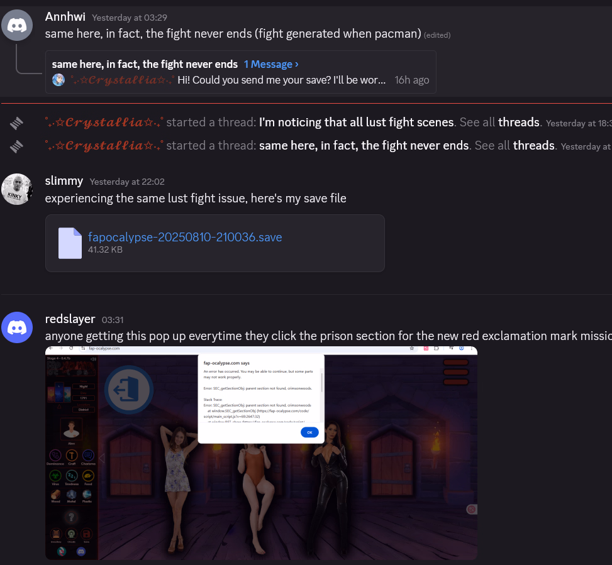Image resolution: width=612 pixels, height=565 pixels.
Task: Click the redslayer username
Action: tap(70, 319)
